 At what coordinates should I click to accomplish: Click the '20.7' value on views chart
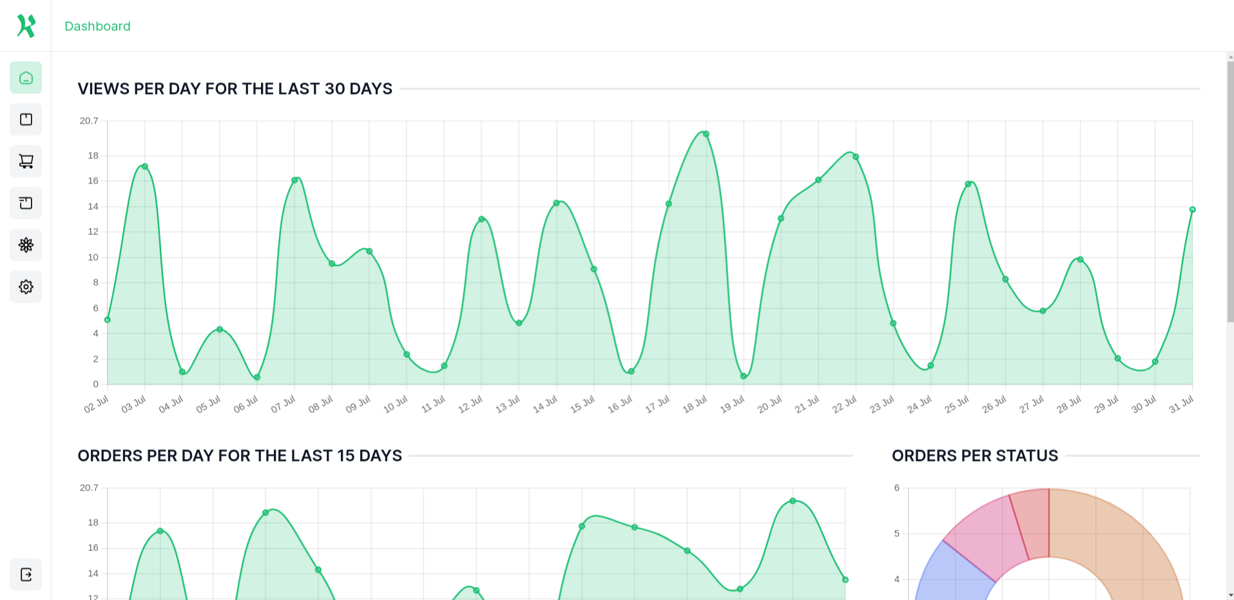pos(89,120)
